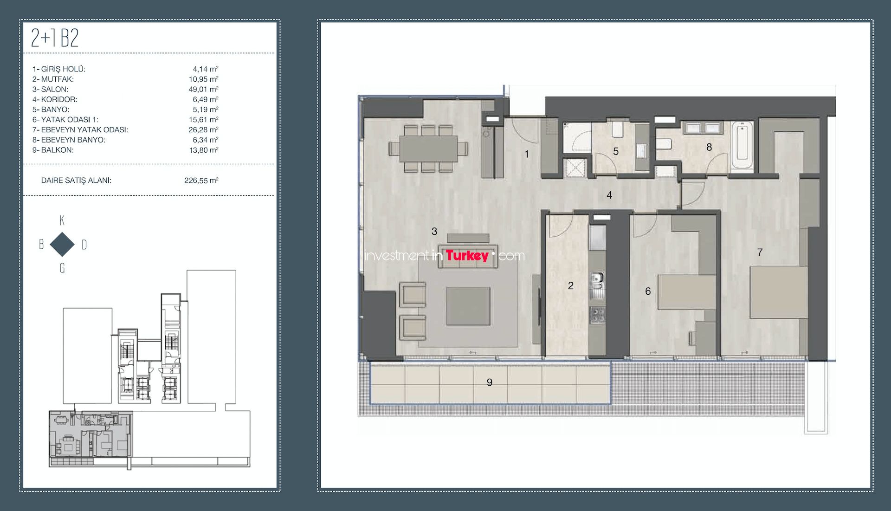Screen dimensions: 891x511
Task: Click the stove burner icon in kitchen
Action: (597, 315)
